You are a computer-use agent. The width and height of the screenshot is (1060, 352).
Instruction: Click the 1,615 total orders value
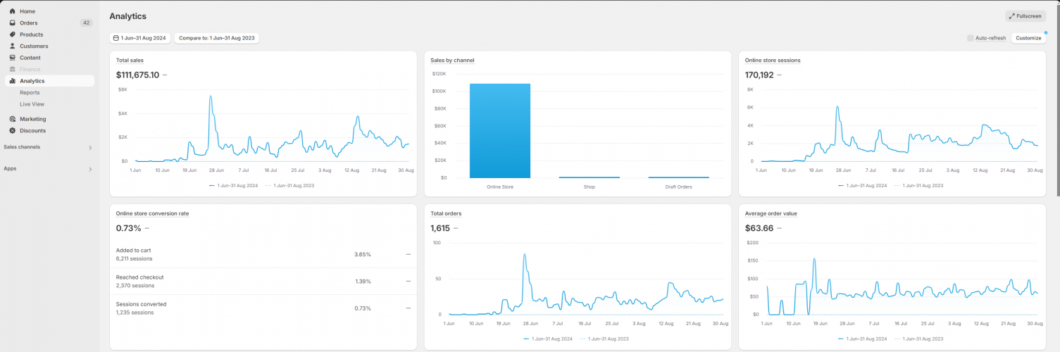[x=439, y=228]
